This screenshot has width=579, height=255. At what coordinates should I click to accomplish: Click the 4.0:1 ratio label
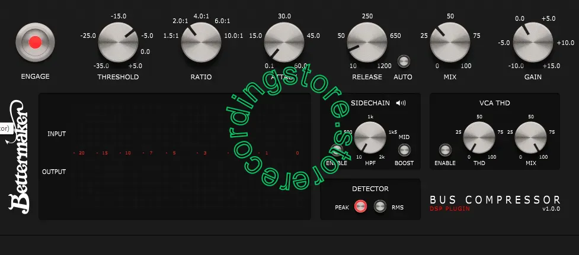[201, 16]
